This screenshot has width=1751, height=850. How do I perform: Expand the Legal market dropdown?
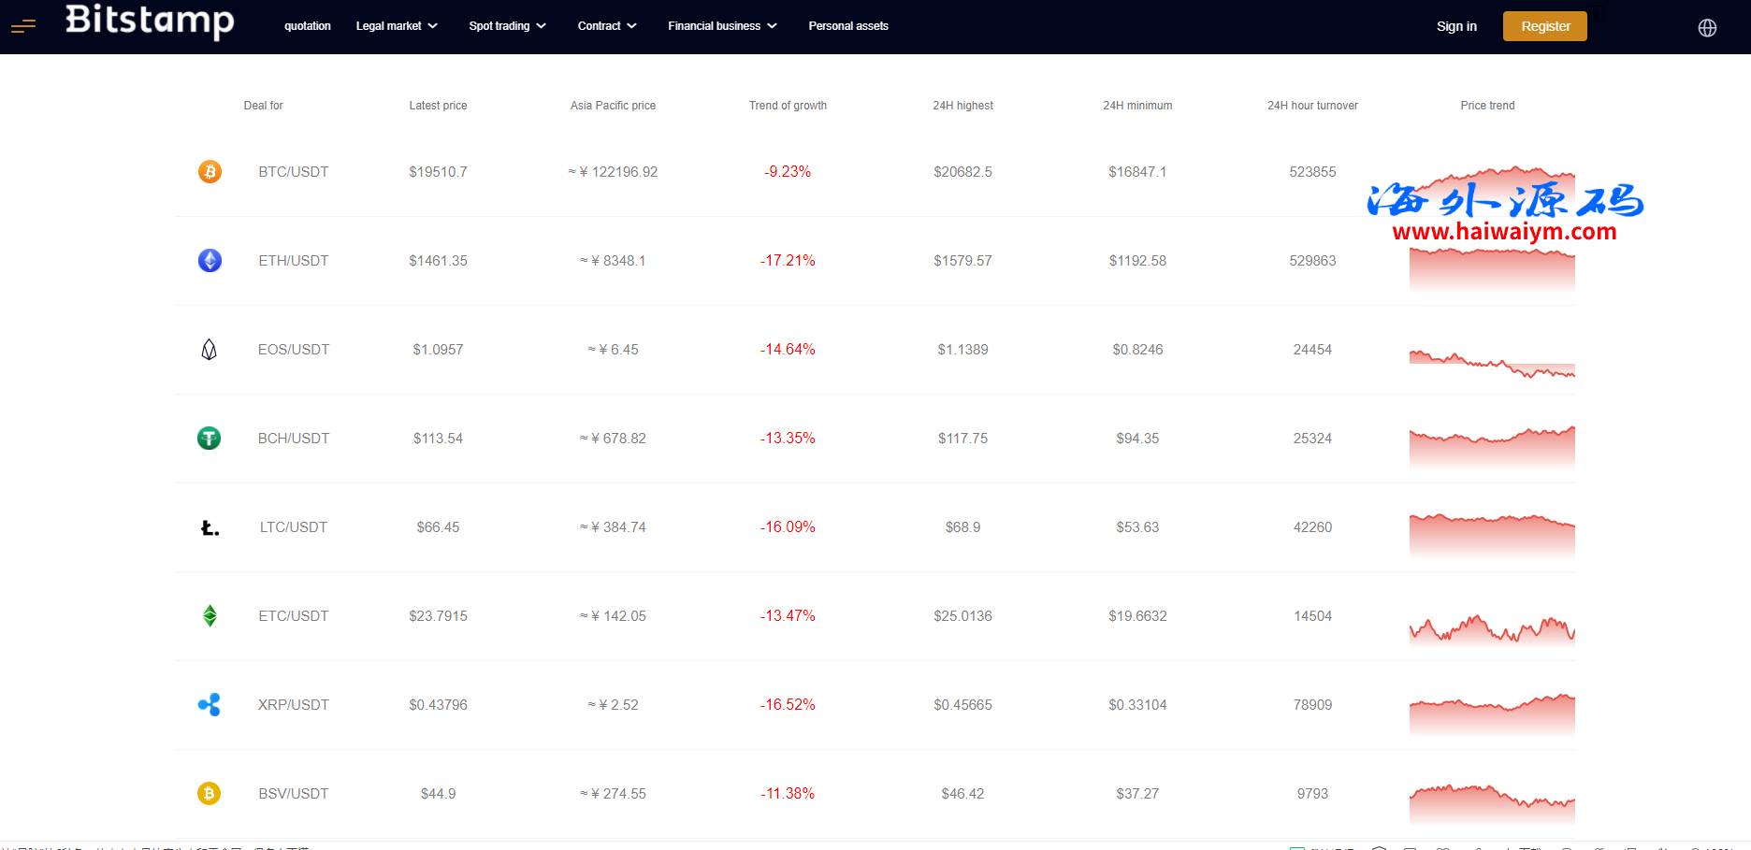[397, 26]
